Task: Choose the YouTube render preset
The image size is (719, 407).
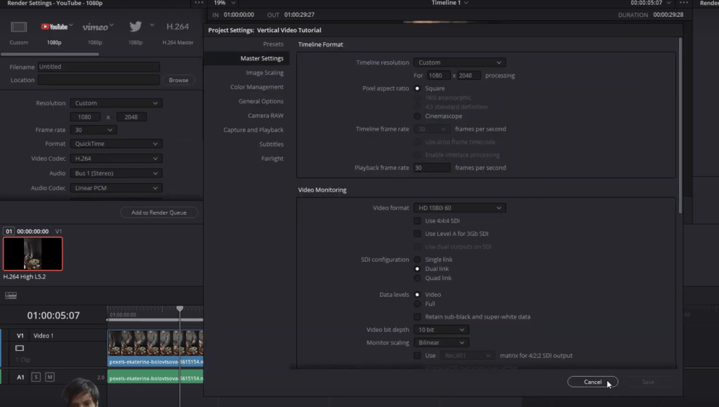Action: [x=54, y=27]
